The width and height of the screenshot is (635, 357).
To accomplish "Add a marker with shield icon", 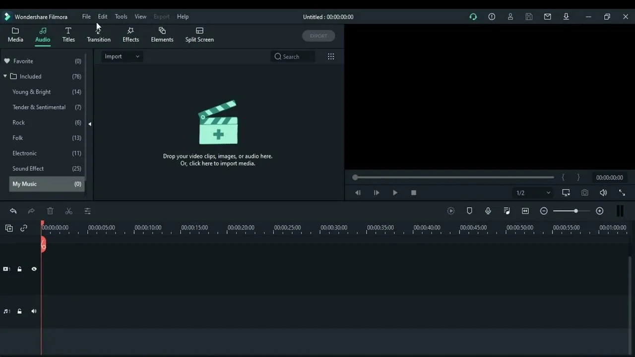I will 469,211.
